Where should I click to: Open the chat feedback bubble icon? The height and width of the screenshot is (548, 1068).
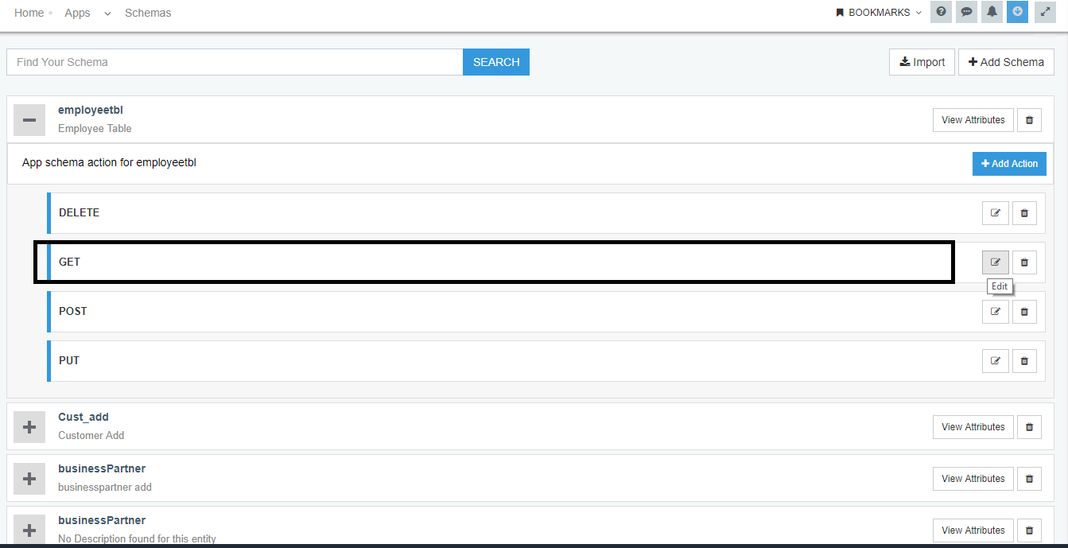(x=966, y=12)
